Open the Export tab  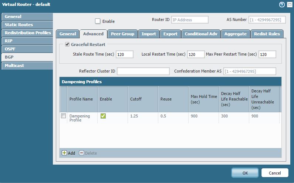pos(170,34)
